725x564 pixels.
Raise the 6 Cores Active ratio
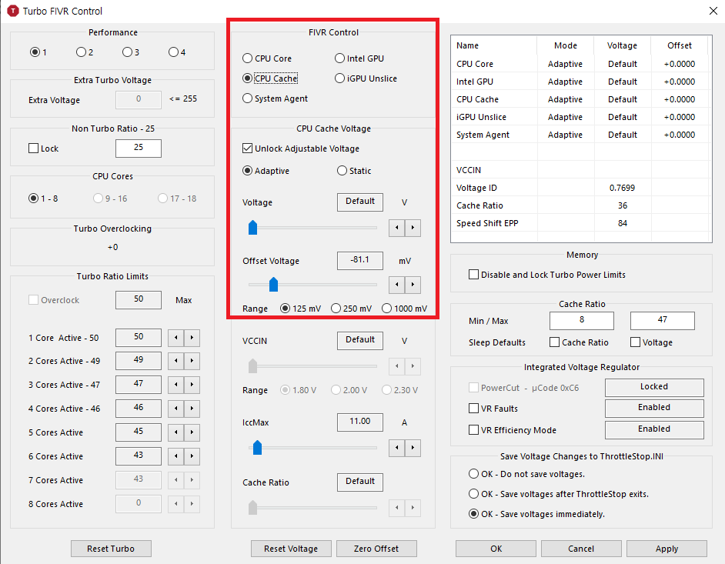tap(192, 456)
